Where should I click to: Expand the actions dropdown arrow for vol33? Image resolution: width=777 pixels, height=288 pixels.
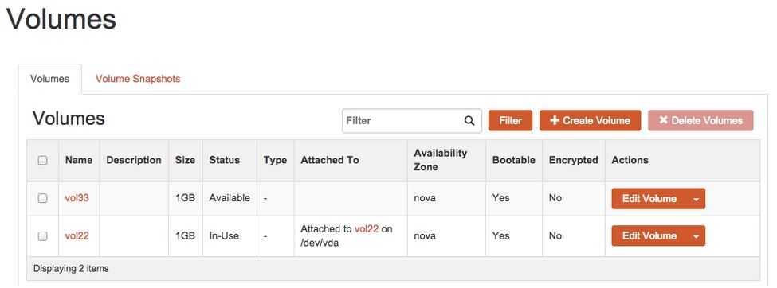(696, 198)
